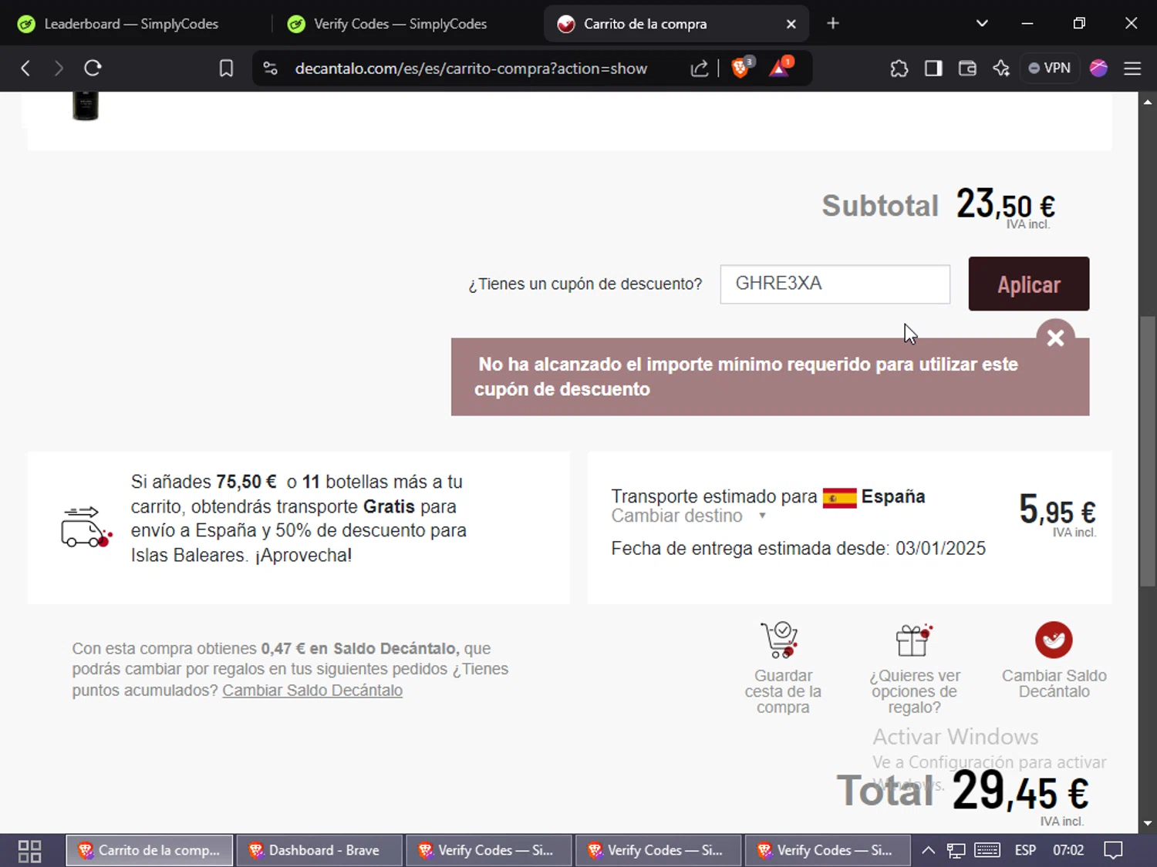Click the page vertical scrollbar thumb

point(1148,451)
